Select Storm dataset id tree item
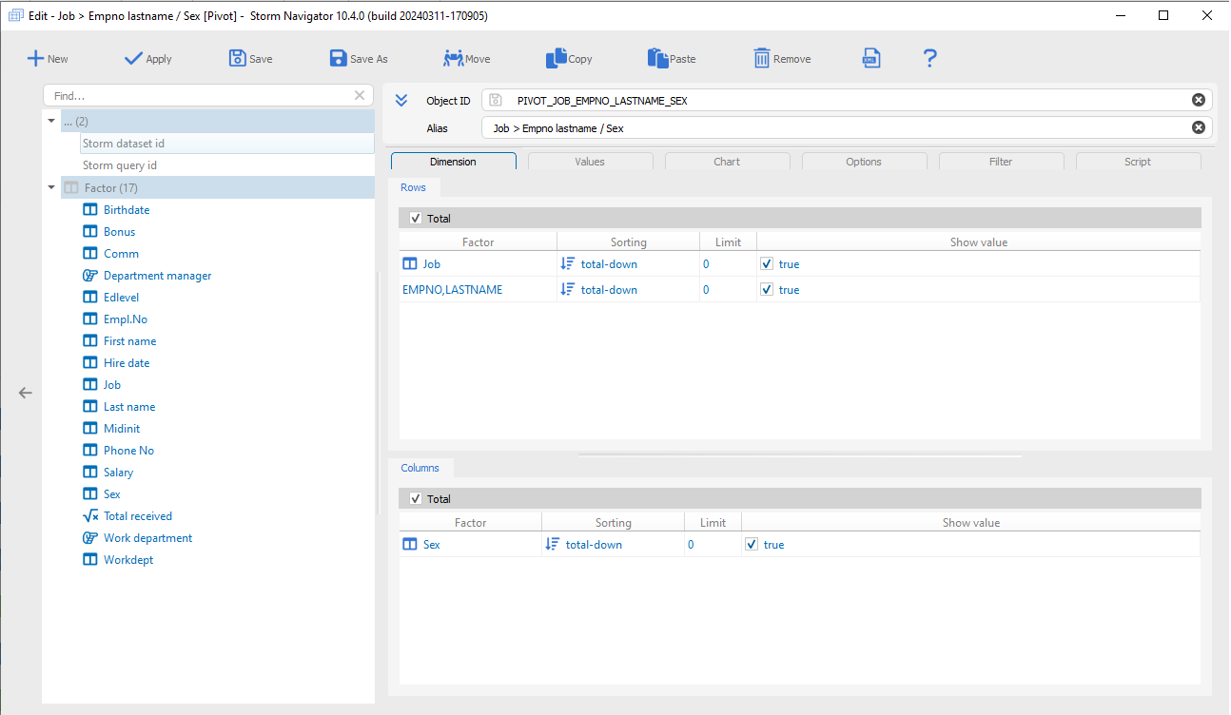 [227, 144]
